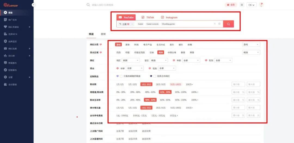
Task: Click the 粉丝数 最小值 input field
Action: click(x=238, y=84)
